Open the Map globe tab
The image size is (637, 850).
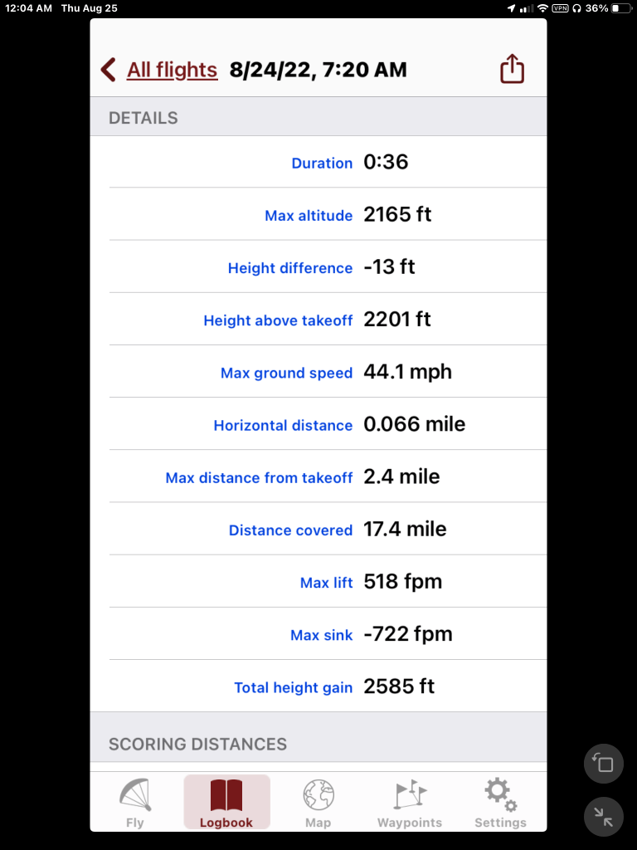(x=318, y=803)
